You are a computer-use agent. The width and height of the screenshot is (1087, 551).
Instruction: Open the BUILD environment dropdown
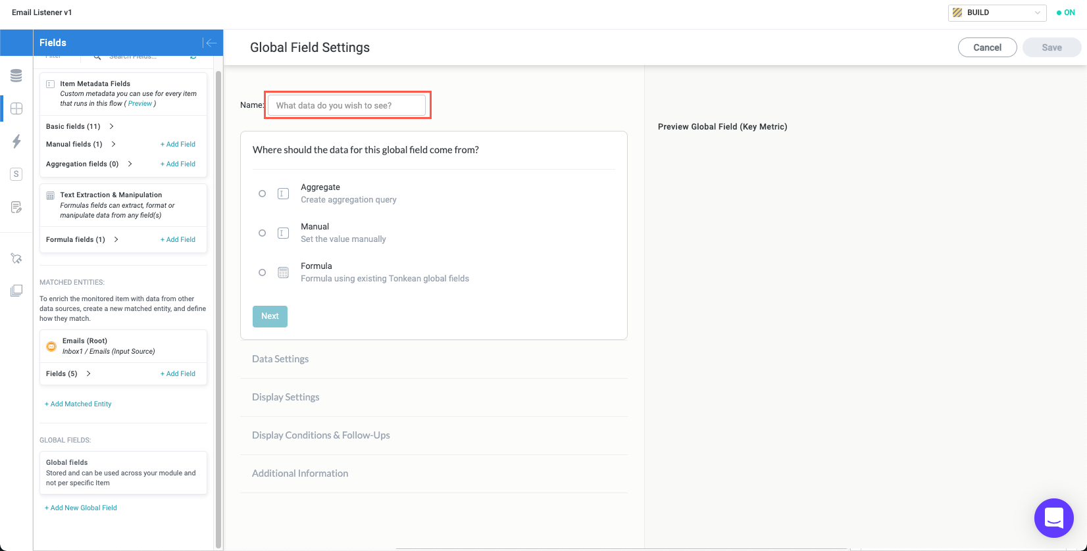pyautogui.click(x=997, y=12)
